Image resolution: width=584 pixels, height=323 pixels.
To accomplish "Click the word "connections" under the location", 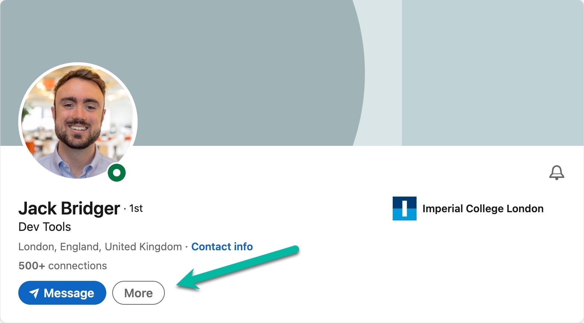I will [78, 266].
